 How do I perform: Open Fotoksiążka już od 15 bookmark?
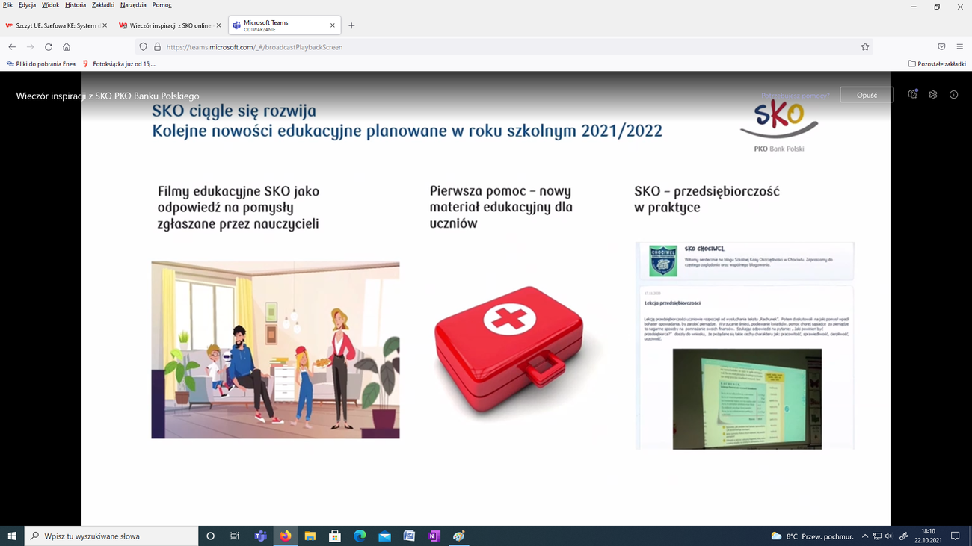tap(119, 64)
